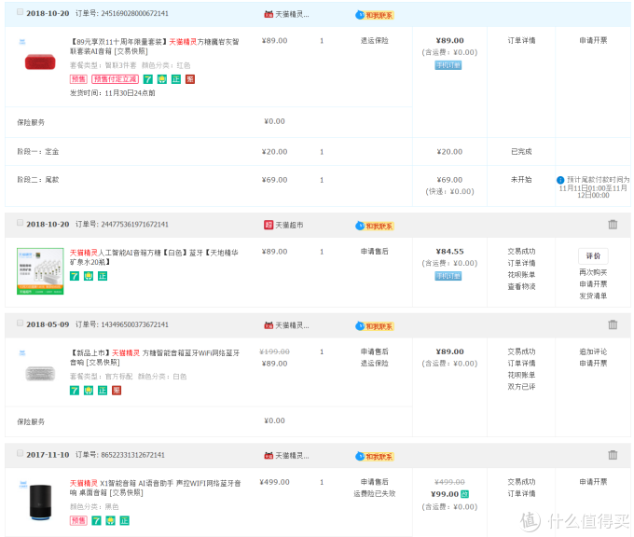Contact seller via 和我联系 on first order

[x=375, y=15]
